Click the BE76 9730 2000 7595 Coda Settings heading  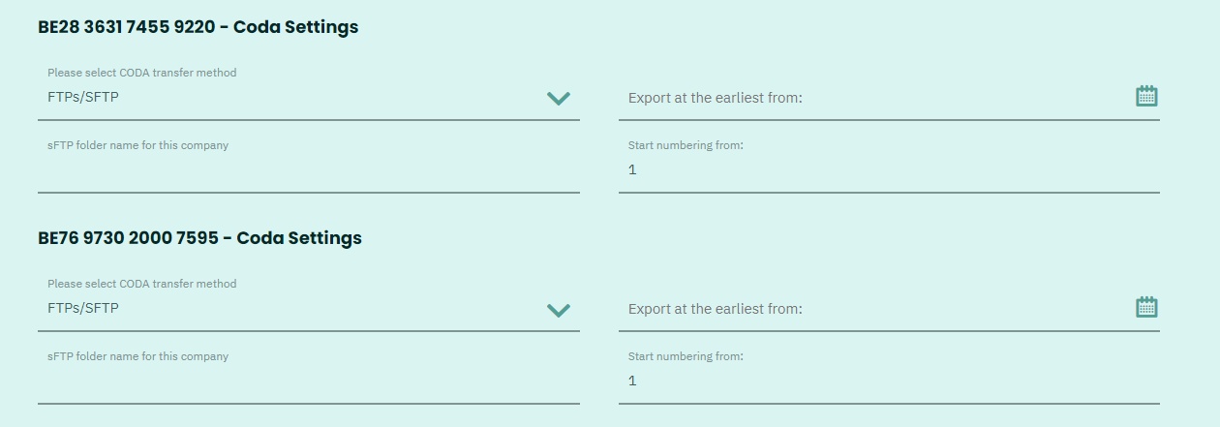point(199,238)
